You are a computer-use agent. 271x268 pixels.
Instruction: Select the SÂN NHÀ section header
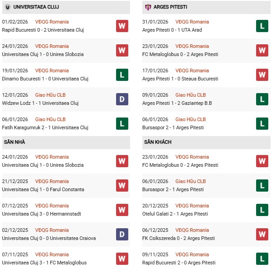[14, 142]
